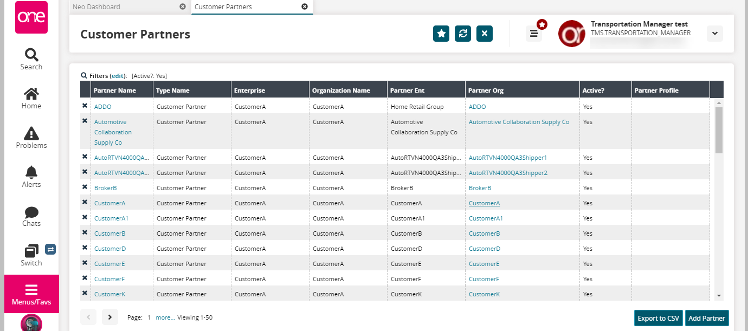
Task: Refresh the Customer Partners page
Action: (463, 34)
